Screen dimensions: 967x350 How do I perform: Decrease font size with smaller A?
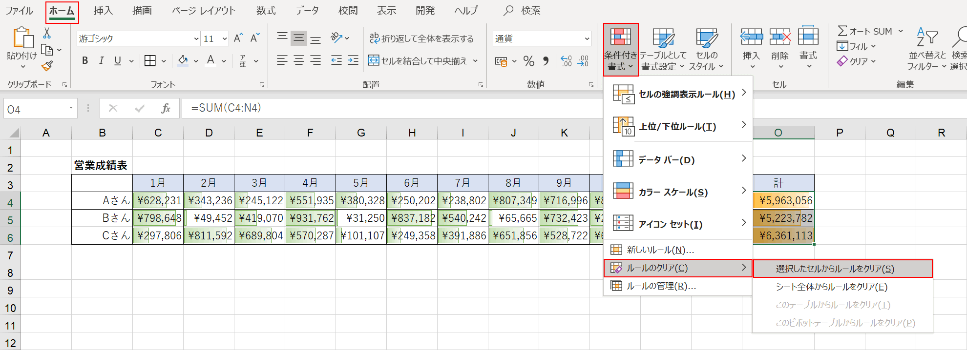(x=254, y=38)
